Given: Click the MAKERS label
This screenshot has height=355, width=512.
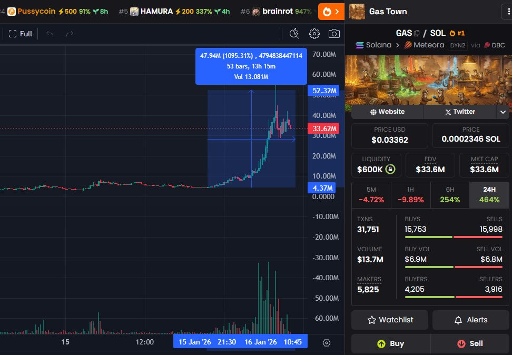Looking at the screenshot, I should [369, 279].
